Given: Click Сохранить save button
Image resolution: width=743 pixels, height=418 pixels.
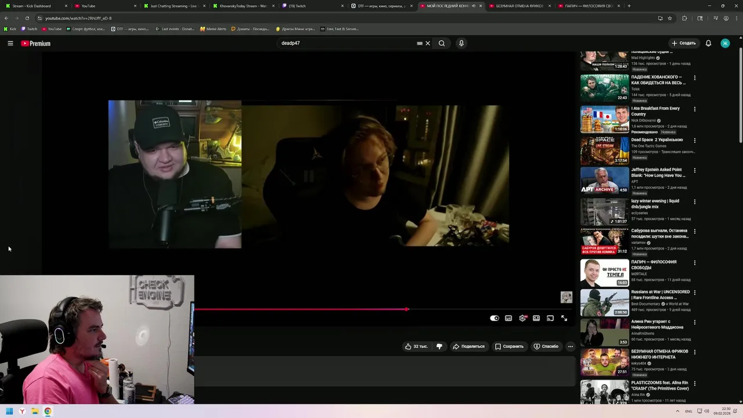Looking at the screenshot, I should coord(509,347).
